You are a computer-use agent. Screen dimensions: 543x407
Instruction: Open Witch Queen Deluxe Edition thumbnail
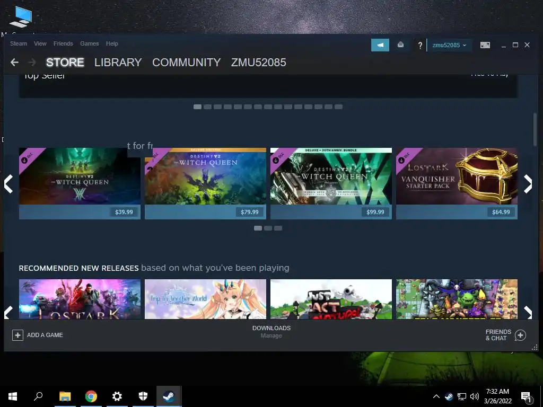click(205, 176)
